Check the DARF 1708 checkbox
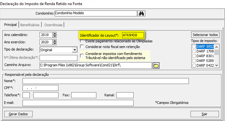The height and width of the screenshot is (121, 225). point(194,51)
